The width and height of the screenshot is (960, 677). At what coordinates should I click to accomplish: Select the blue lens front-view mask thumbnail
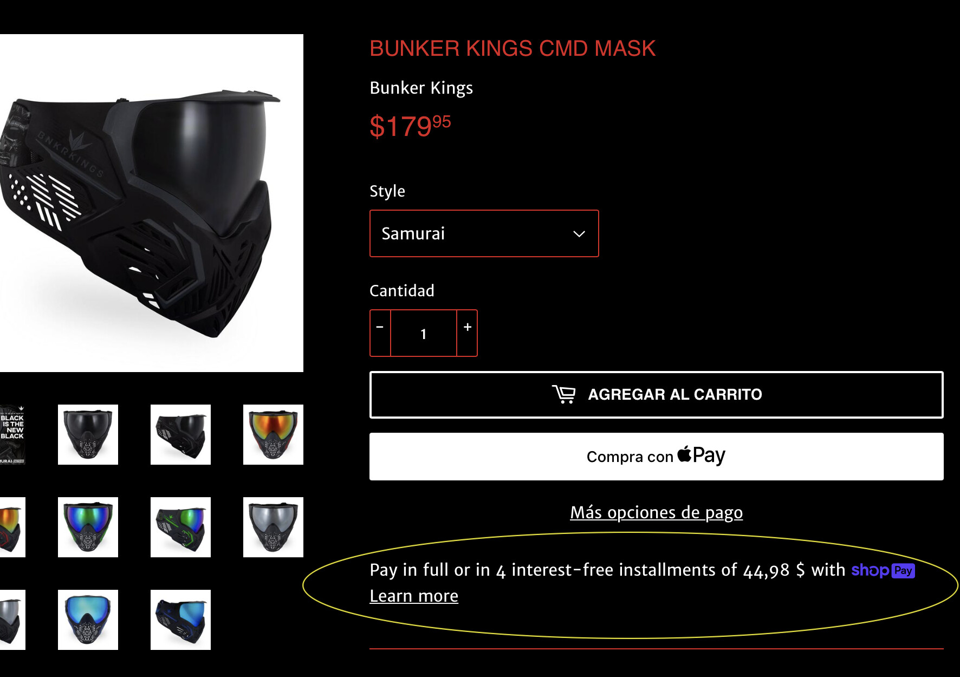coord(88,620)
